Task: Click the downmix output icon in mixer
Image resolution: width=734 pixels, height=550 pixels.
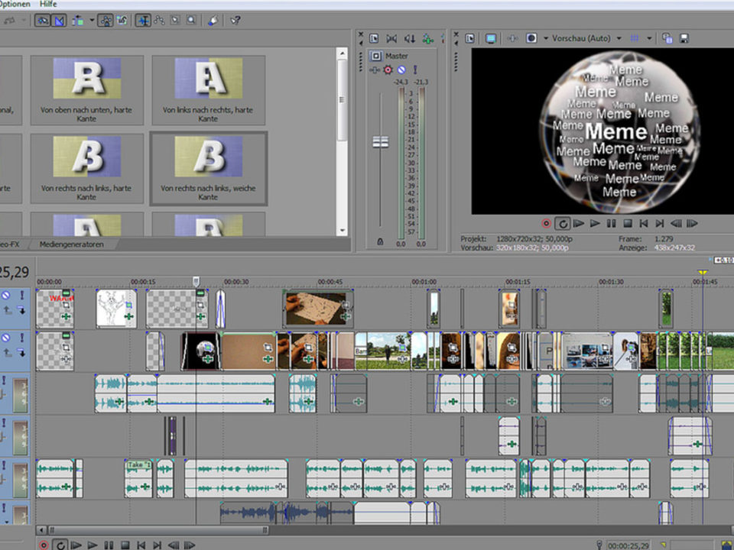Action: pyautogui.click(x=391, y=38)
